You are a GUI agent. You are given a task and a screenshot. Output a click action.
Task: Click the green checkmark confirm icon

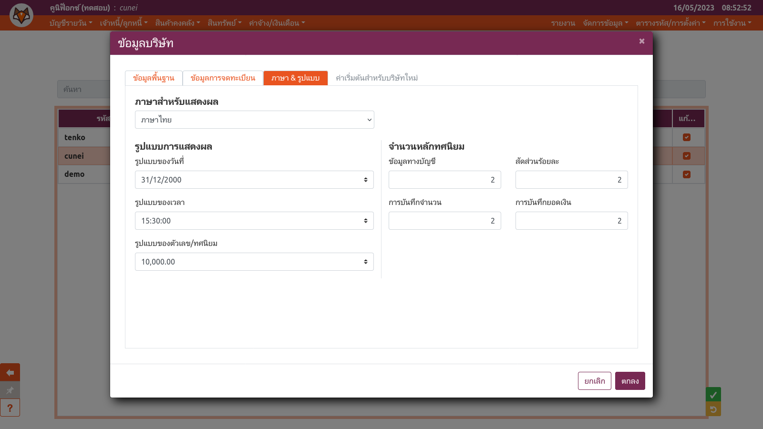(713, 395)
